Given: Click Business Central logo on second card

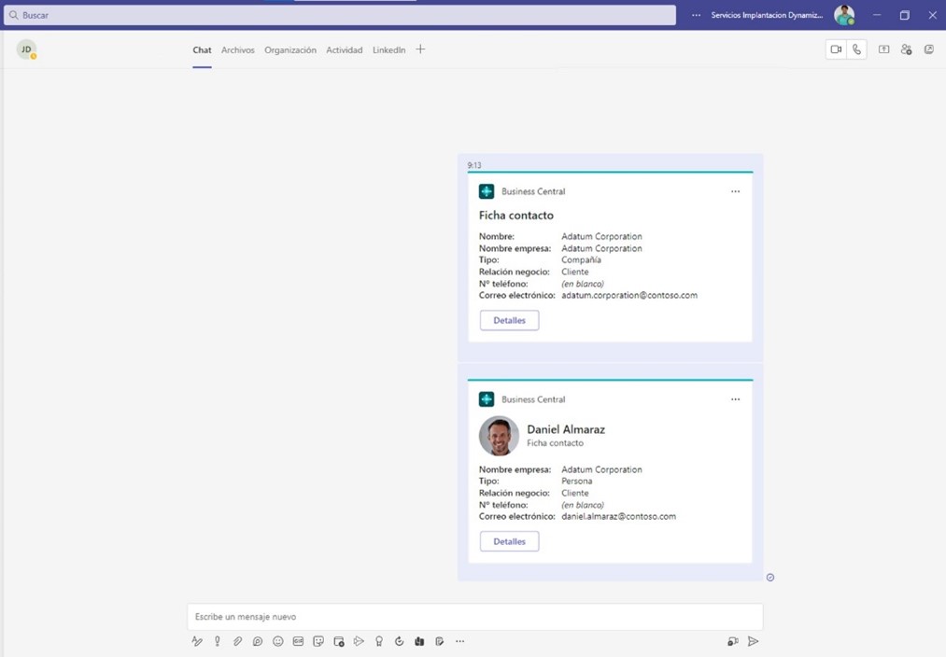Looking at the screenshot, I should coord(487,399).
